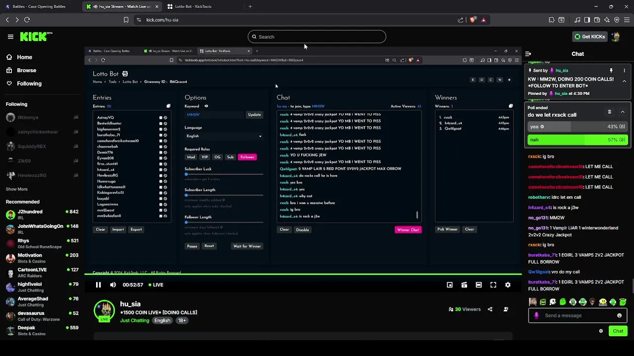Open chat settings gear icon
Viewport: 634px width, 356px height.
point(601,331)
